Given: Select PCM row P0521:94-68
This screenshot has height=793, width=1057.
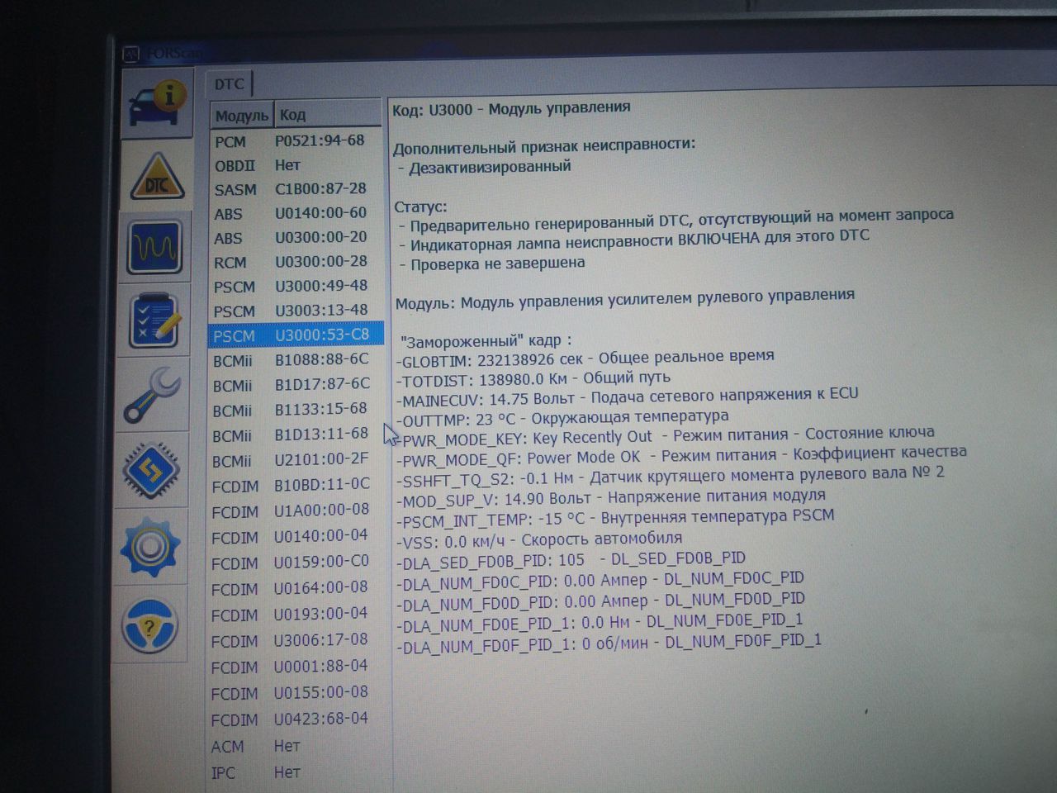Looking at the screenshot, I should (296, 140).
